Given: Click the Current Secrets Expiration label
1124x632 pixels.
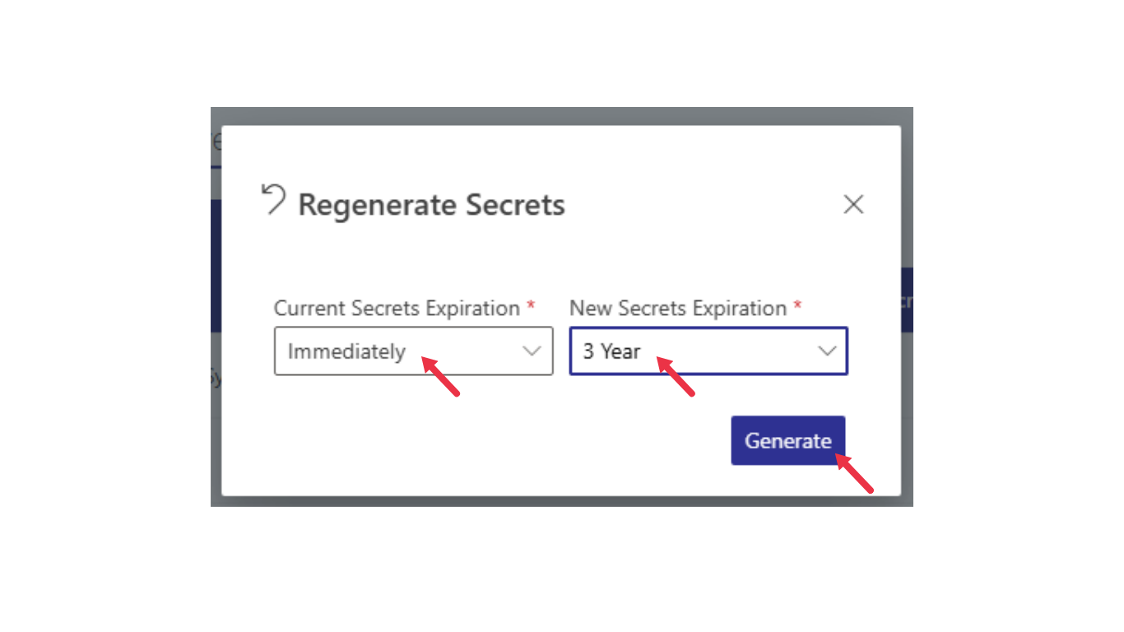Looking at the screenshot, I should click(397, 309).
